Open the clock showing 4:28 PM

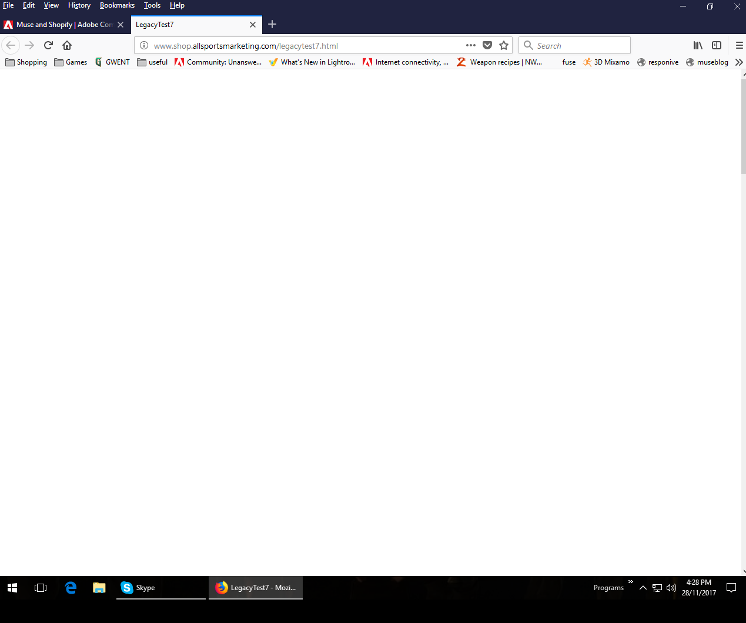point(699,588)
